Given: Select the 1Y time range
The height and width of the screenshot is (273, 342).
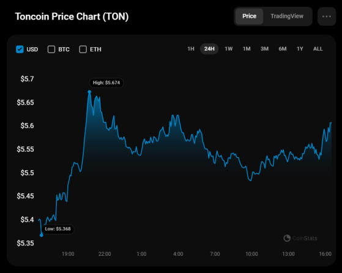Looking at the screenshot, I should coord(300,49).
